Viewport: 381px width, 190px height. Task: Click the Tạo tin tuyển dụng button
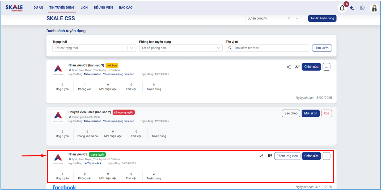coord(322,18)
